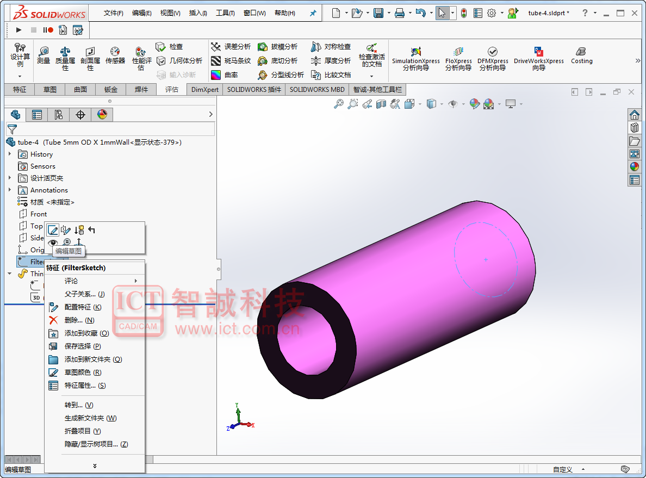The width and height of the screenshot is (646, 478).
Task: Click the Zoom to Fit icon
Action: [x=339, y=104]
